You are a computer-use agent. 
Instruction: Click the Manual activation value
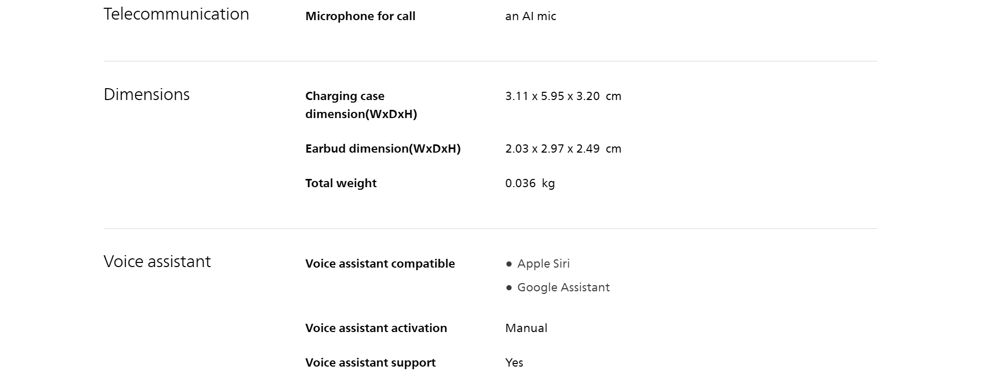point(526,328)
